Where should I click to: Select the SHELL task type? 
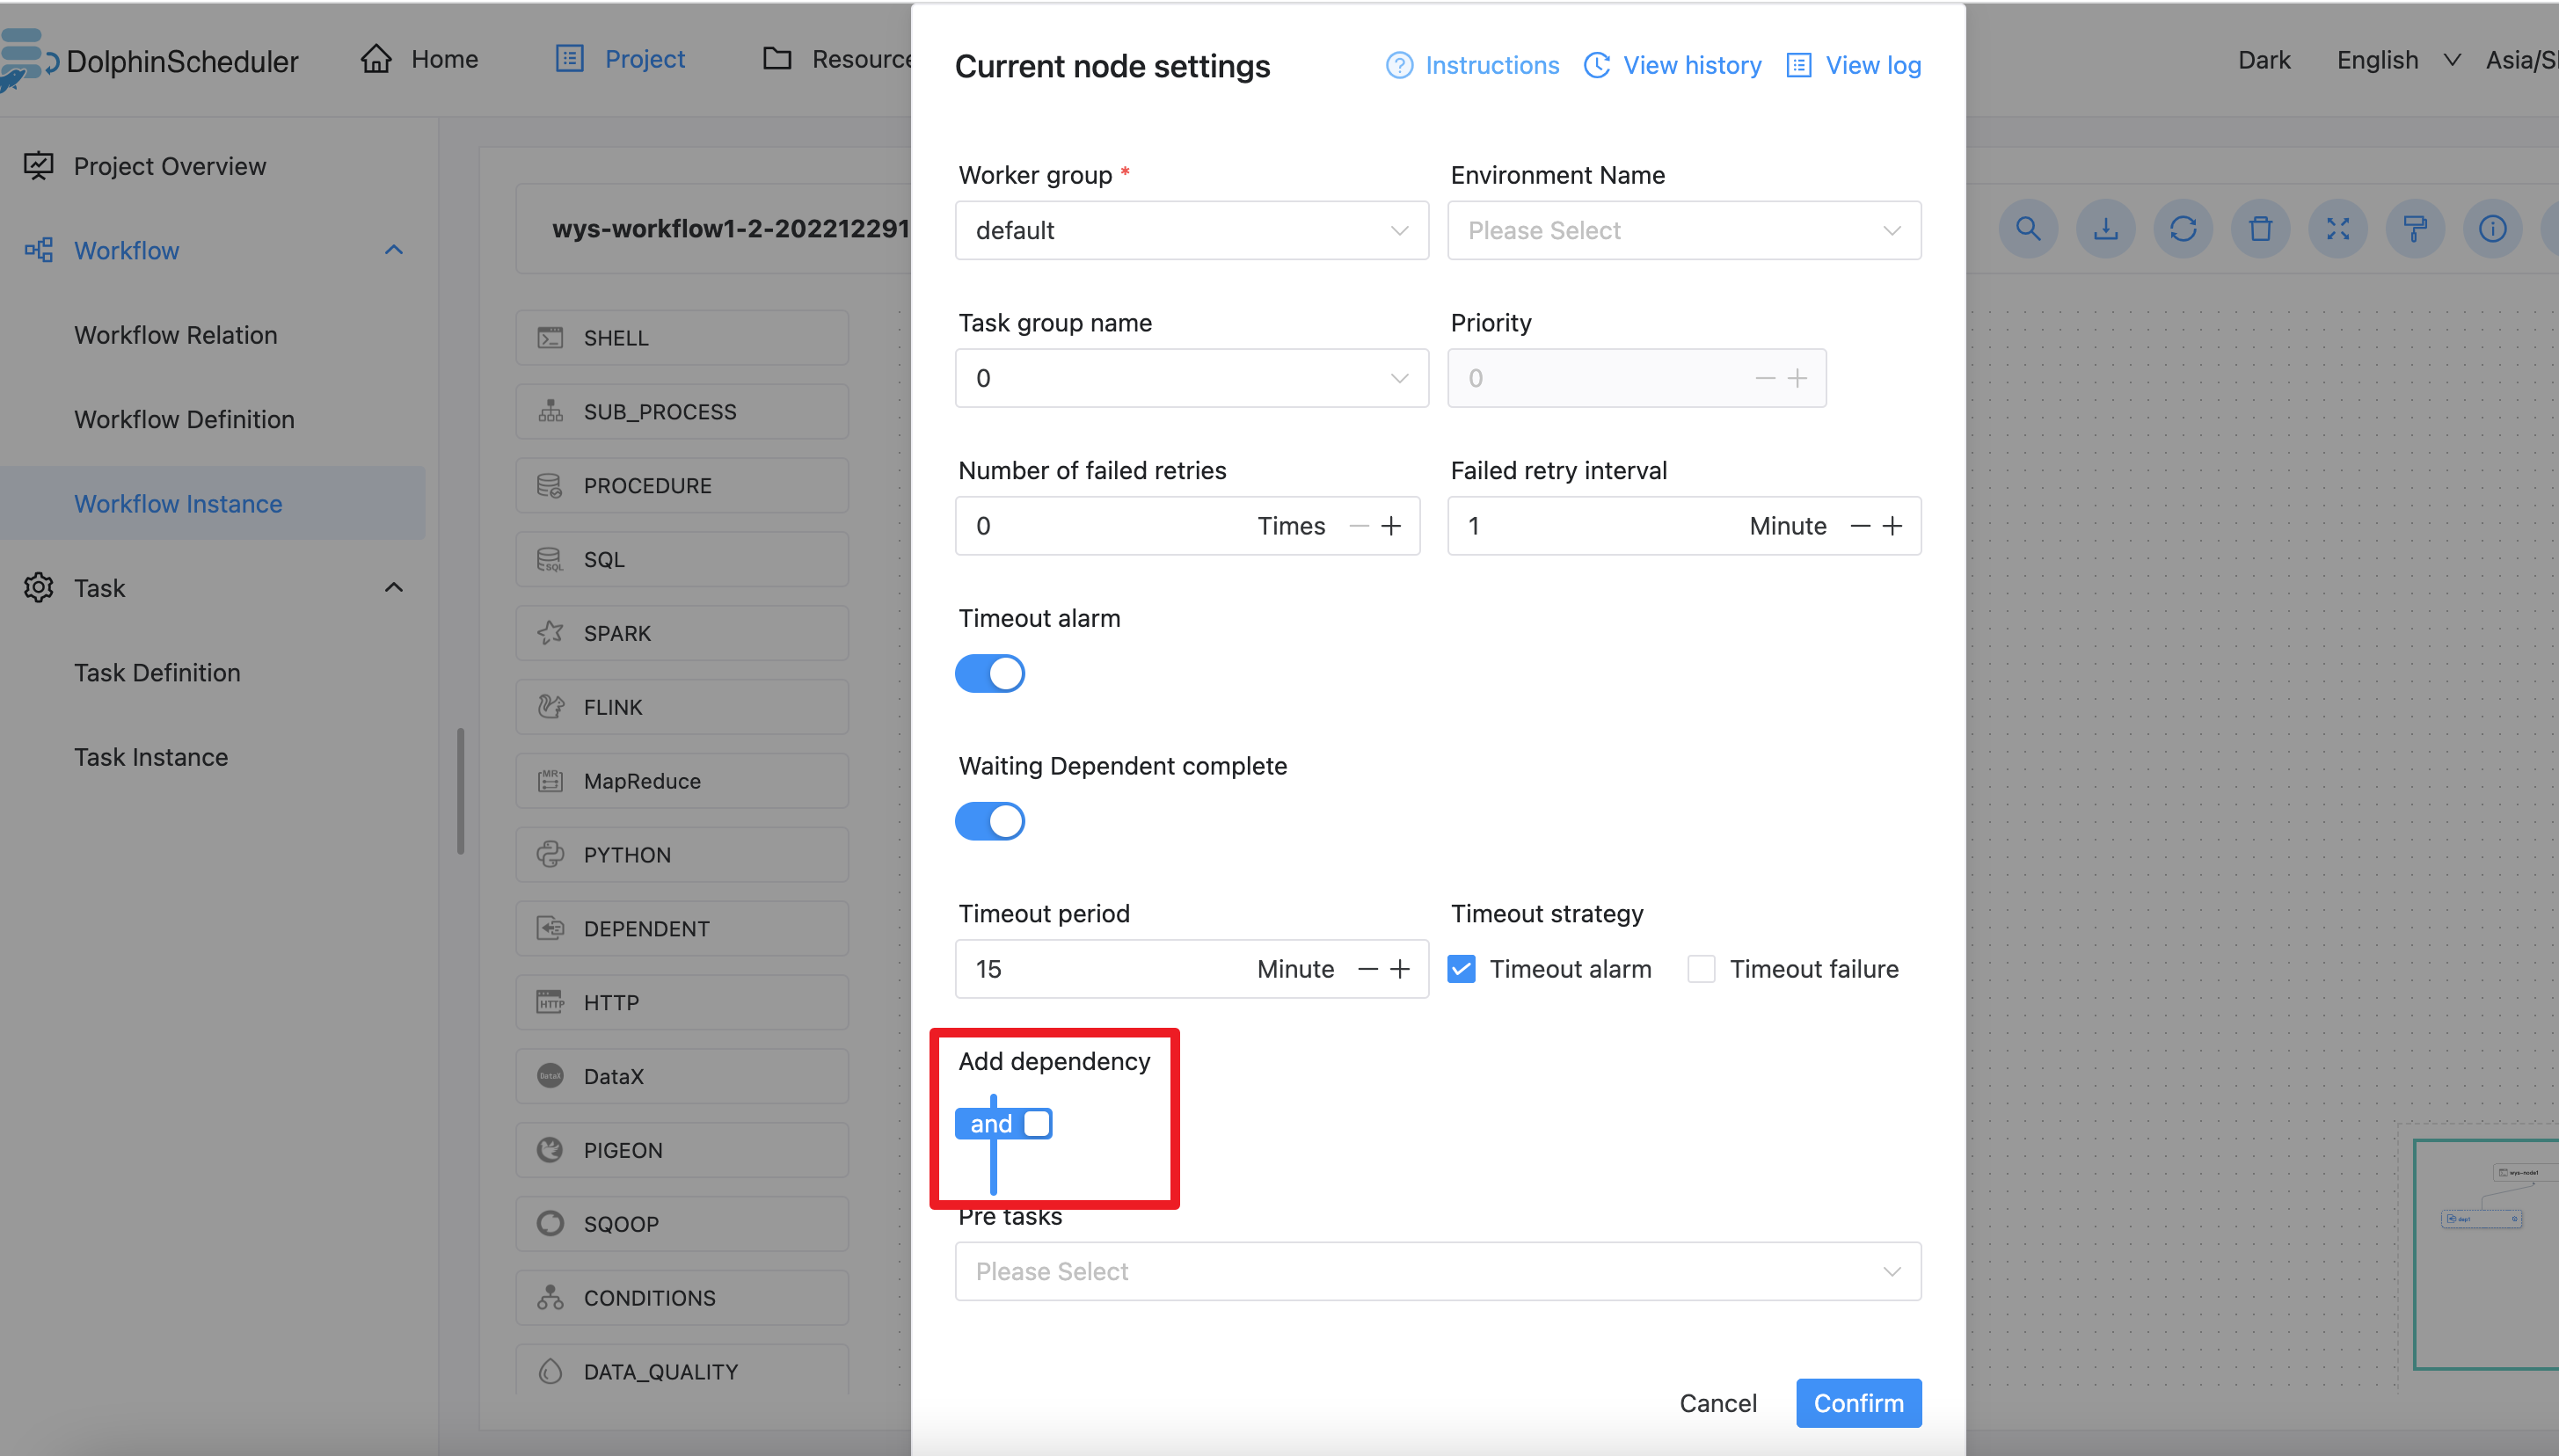[x=681, y=337]
